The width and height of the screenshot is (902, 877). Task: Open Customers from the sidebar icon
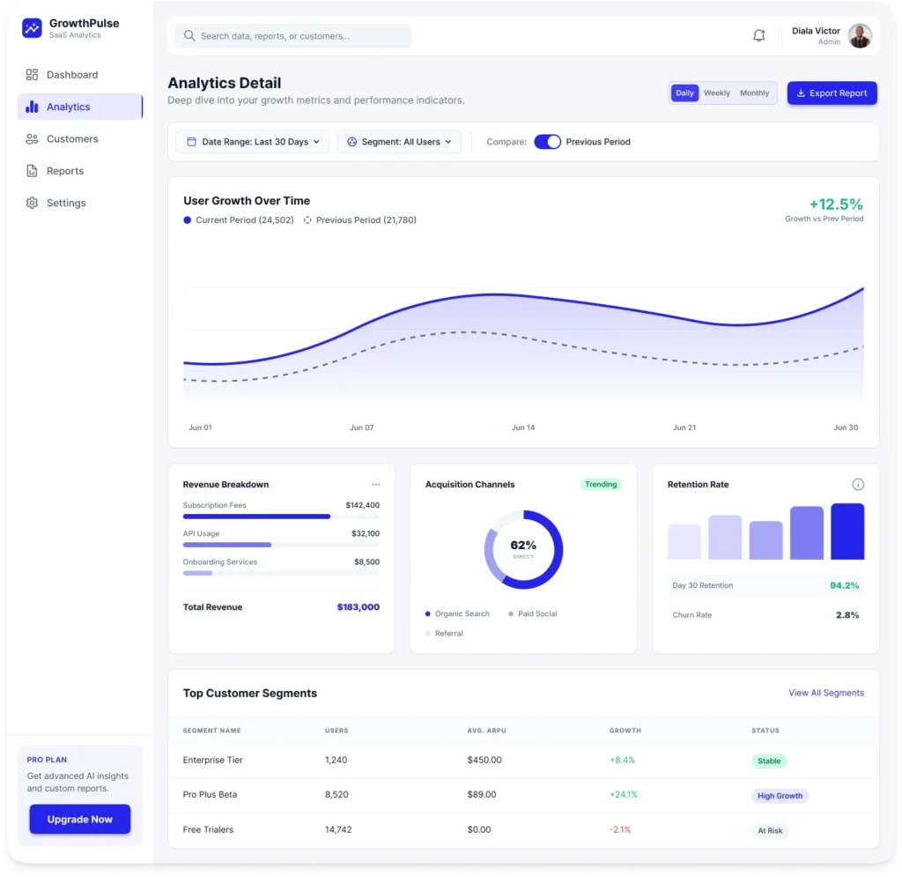click(x=30, y=138)
